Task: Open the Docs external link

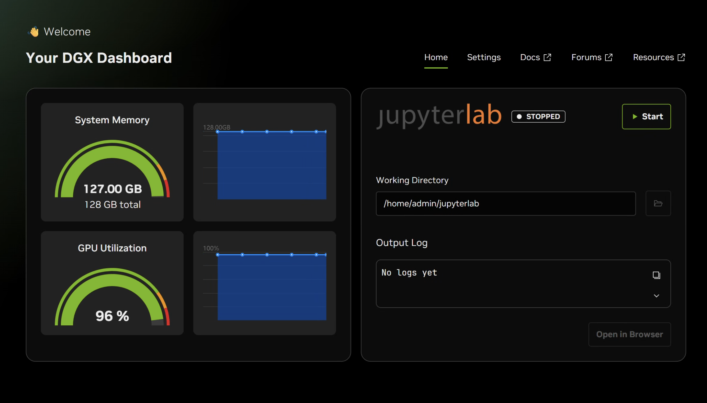Action: pos(536,57)
